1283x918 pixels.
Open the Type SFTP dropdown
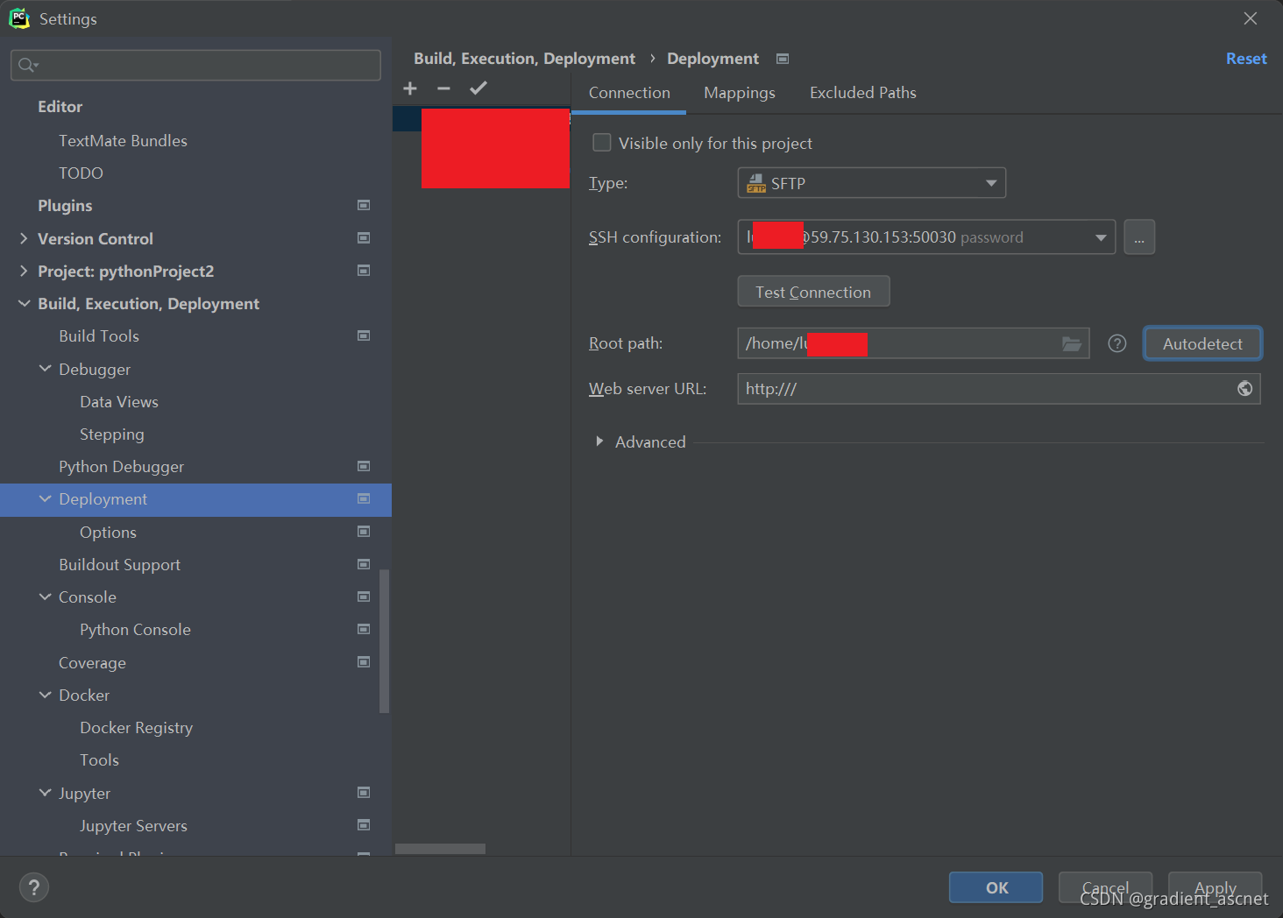point(872,183)
